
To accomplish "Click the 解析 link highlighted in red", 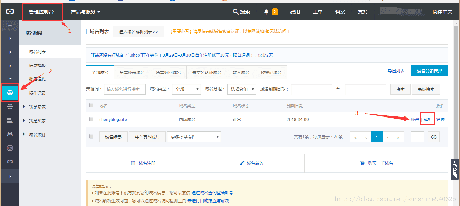I will 427,119.
